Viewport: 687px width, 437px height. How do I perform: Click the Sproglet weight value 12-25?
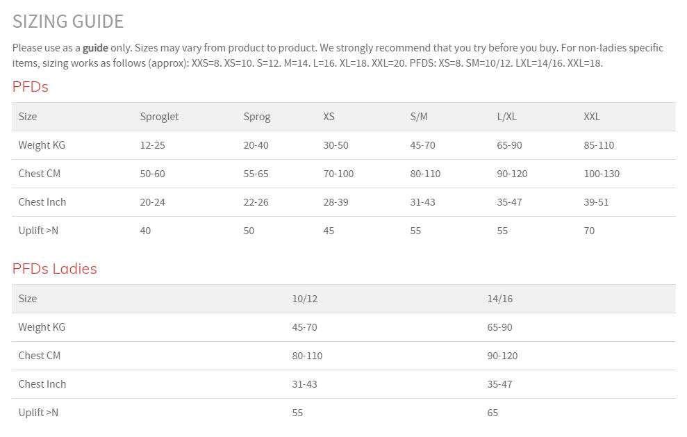[153, 145]
